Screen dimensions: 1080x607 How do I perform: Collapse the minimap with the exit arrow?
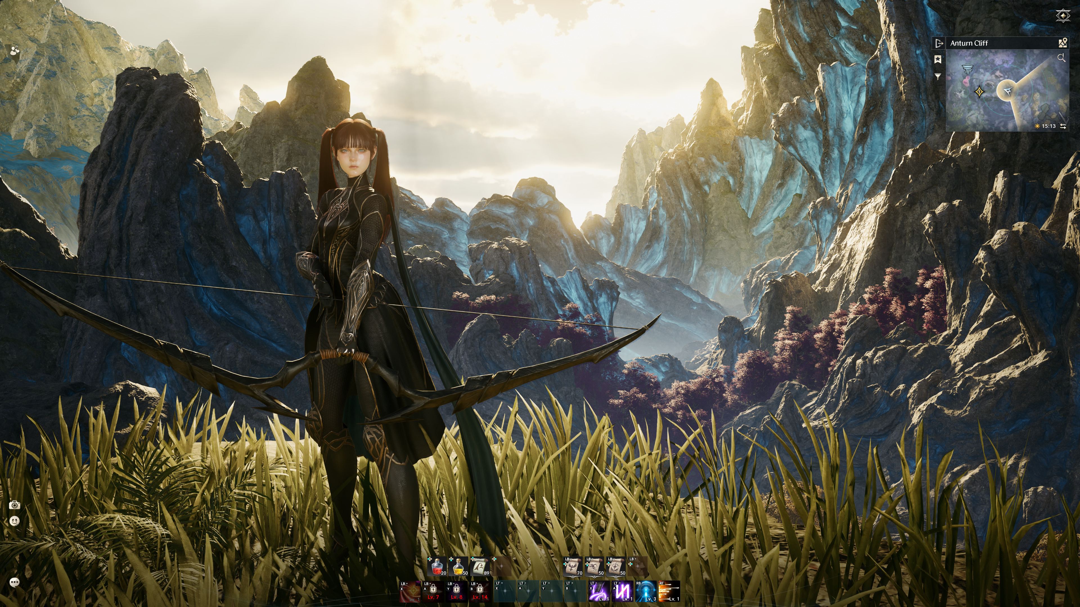click(939, 43)
